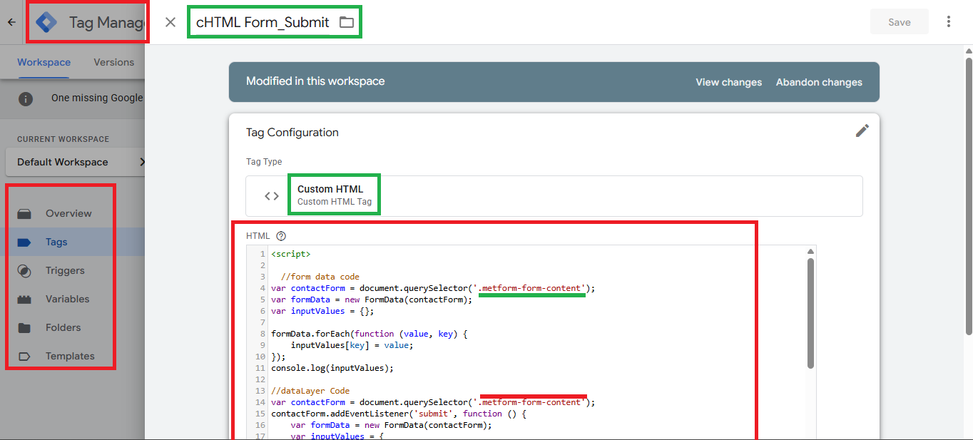Image resolution: width=973 pixels, height=440 pixels.
Task: Click 'var formData = new FormData' on line 5
Action: (x=372, y=300)
